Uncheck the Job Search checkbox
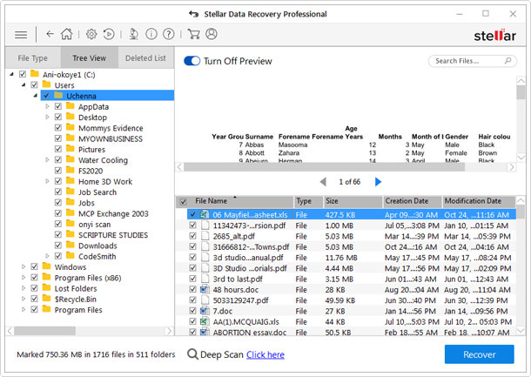 (58, 192)
